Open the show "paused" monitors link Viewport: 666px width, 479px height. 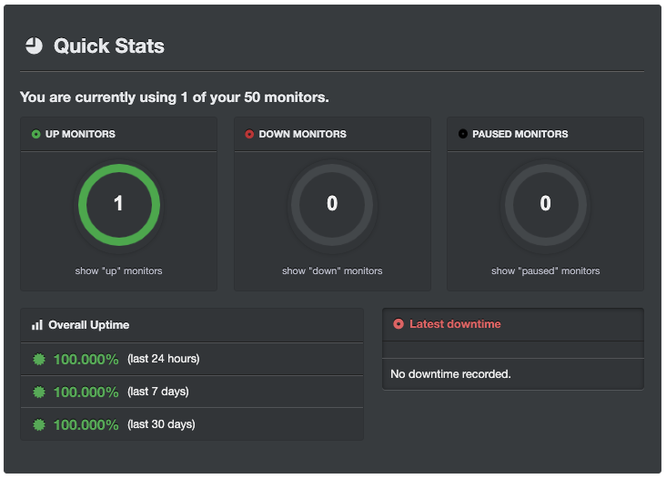pos(546,270)
